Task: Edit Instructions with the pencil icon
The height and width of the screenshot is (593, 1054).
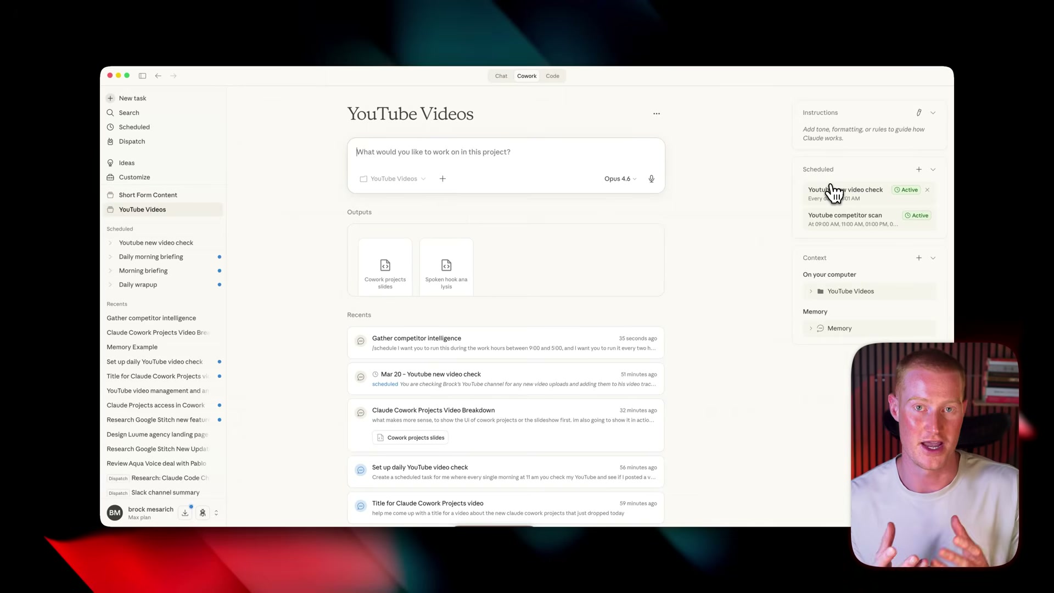Action: (x=919, y=113)
